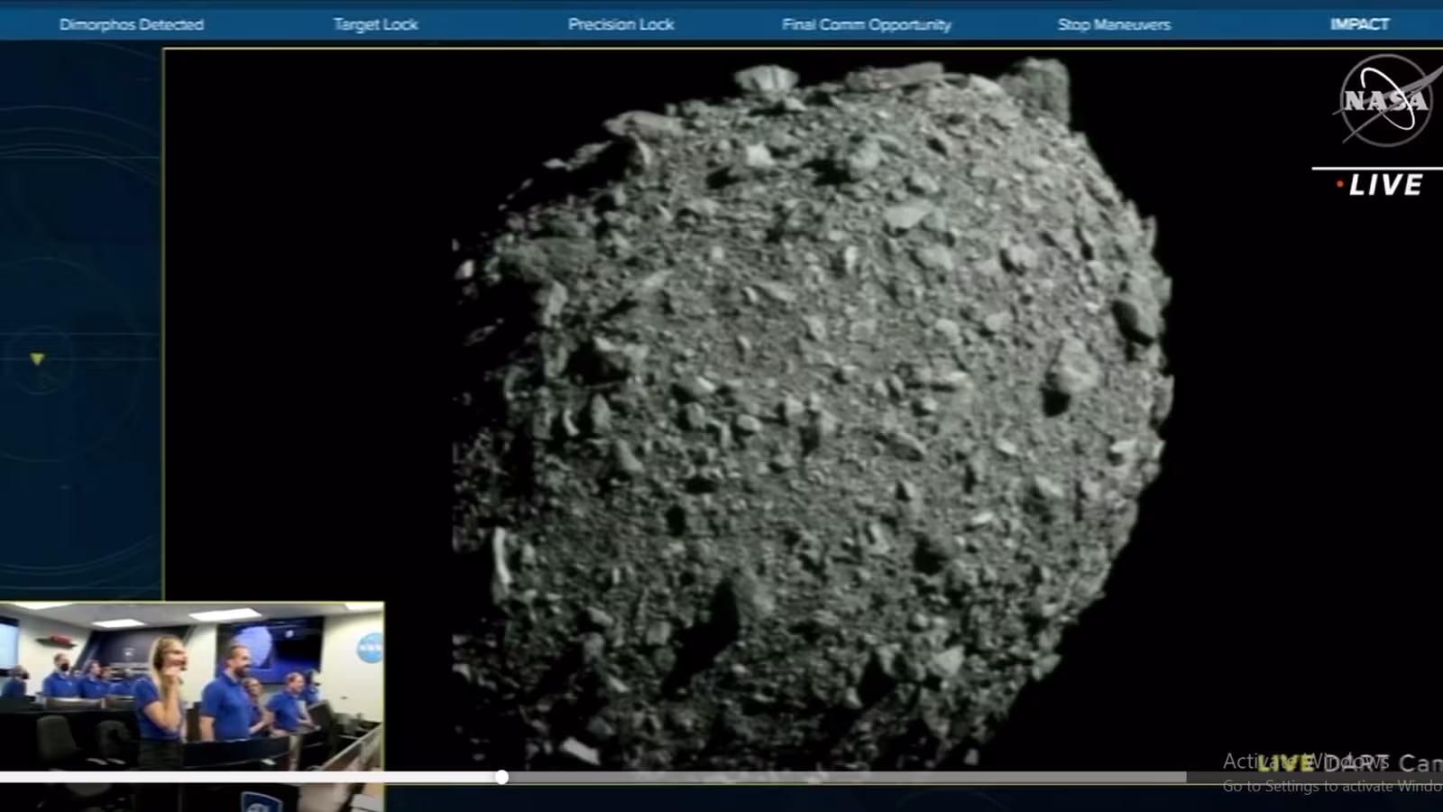This screenshot has height=812, width=1443.
Task: Click the Precision Lock milestone label
Action: pyautogui.click(x=620, y=24)
